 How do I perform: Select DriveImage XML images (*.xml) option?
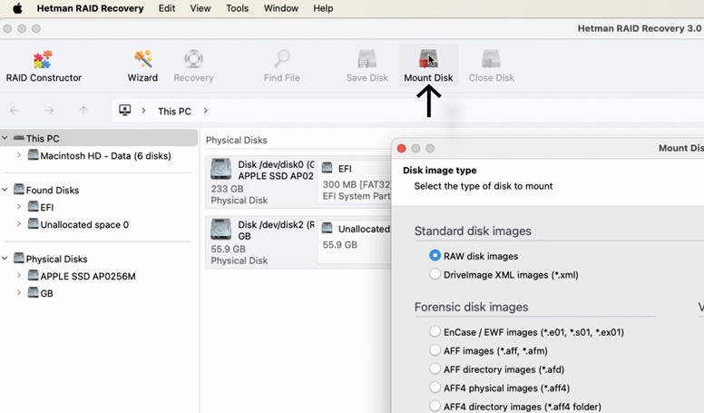[435, 274]
